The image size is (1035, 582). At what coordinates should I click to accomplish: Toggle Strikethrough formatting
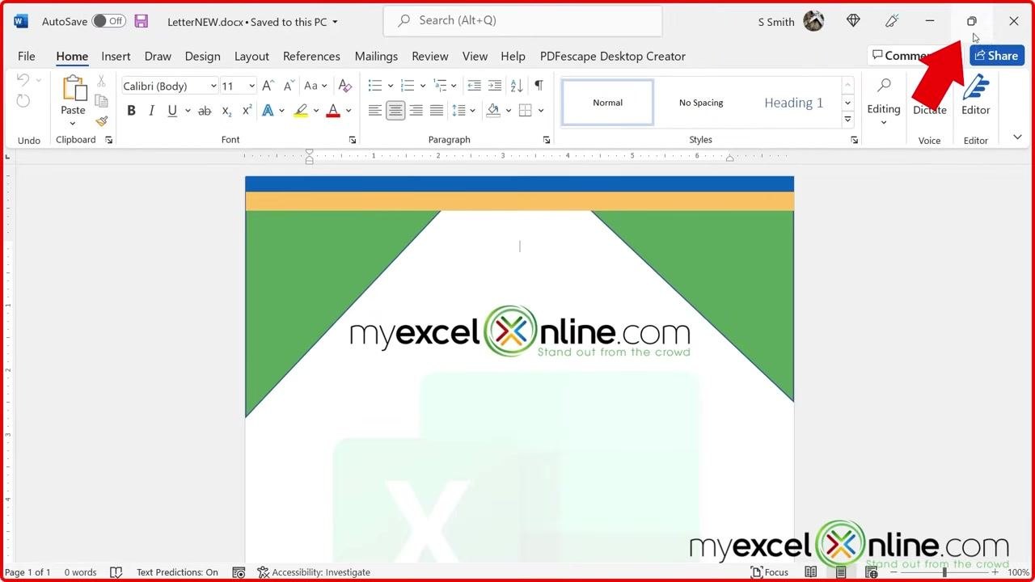(205, 111)
